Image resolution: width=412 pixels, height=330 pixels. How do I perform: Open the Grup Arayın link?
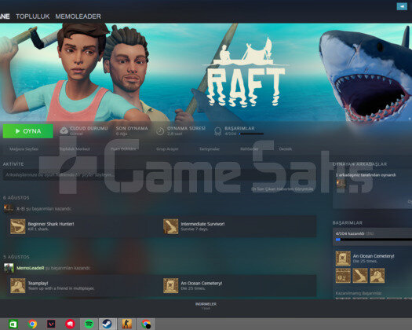(167, 149)
